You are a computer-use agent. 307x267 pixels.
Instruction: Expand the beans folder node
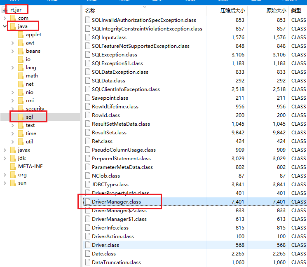(x=12, y=51)
